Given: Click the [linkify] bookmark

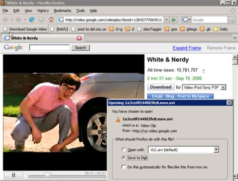Looking at the screenshot, I should [x=59, y=29].
